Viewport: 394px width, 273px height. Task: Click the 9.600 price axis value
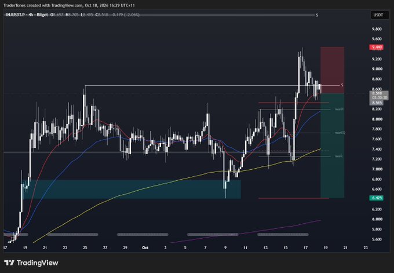pyautogui.click(x=377, y=39)
